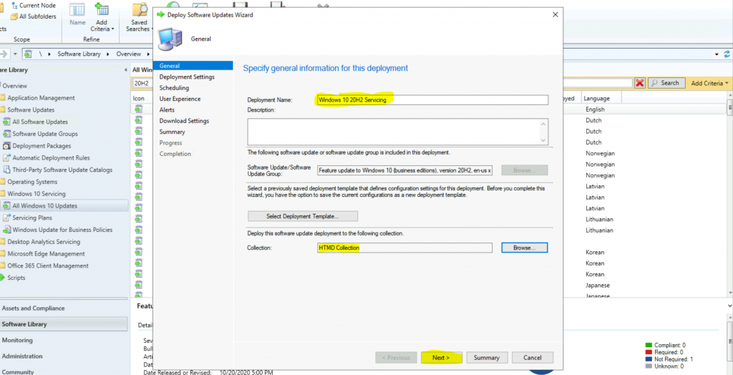Click the Windows 10 Servicing folder icon

(2, 193)
